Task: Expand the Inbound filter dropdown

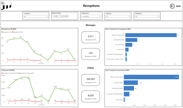Action: [118, 16]
